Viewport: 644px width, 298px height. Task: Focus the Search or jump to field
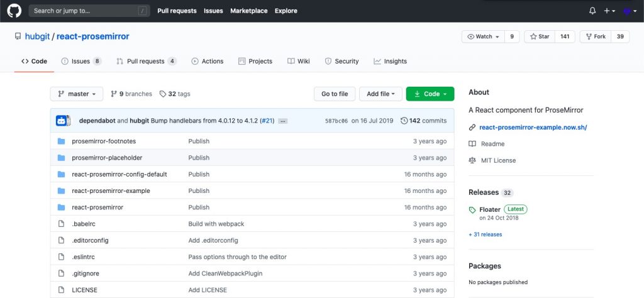click(89, 11)
